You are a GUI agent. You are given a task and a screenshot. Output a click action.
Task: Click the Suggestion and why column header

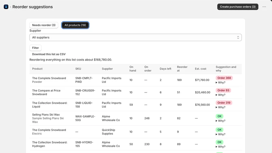point(226,69)
